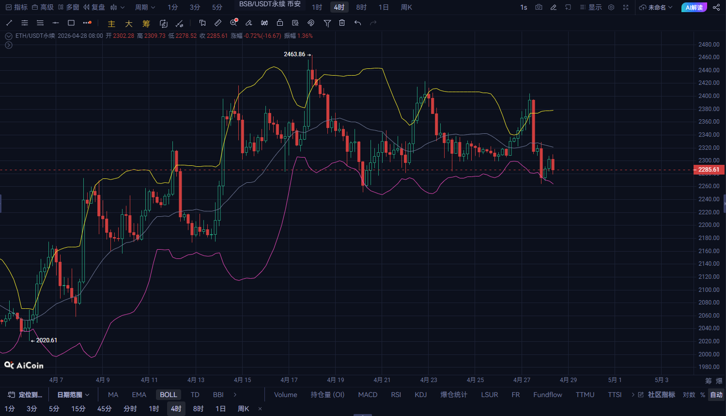The height and width of the screenshot is (416, 726).
Task: Select the rectangle shape drawing tool
Action: tap(71, 23)
